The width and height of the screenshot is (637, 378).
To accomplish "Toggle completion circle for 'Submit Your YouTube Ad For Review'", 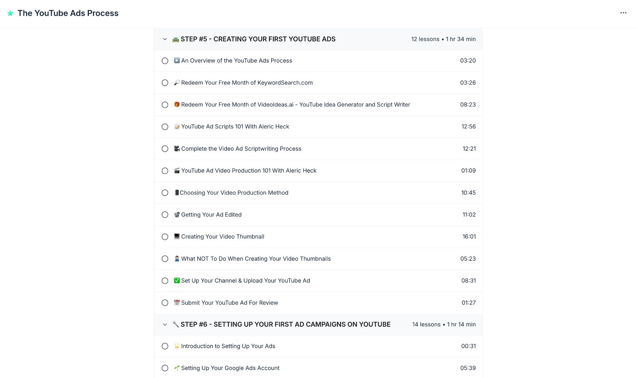I will point(165,303).
